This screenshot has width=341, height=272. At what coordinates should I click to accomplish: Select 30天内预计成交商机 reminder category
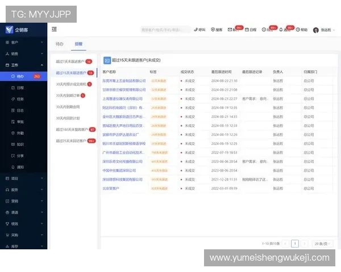tap(74, 84)
